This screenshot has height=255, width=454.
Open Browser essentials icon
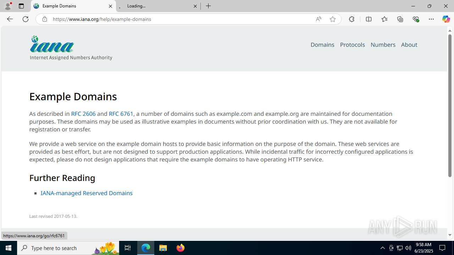416,19
